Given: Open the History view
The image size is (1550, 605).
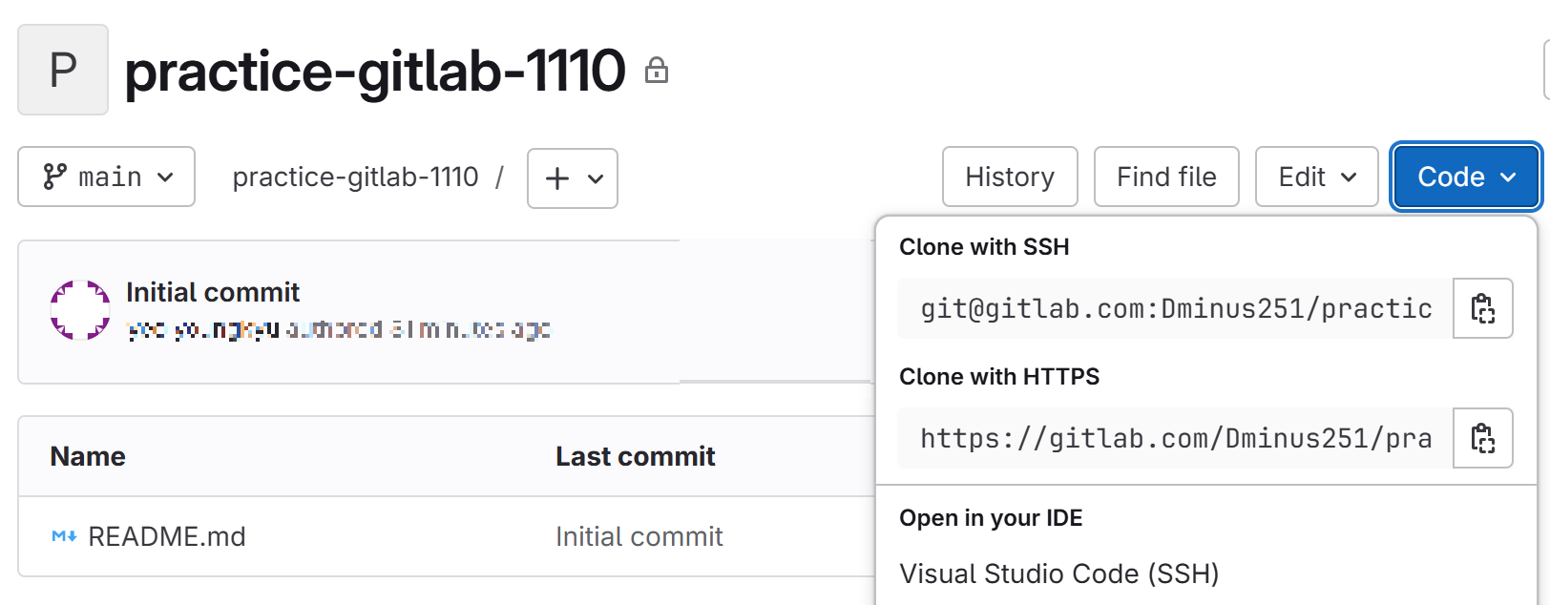Looking at the screenshot, I should pos(1010,177).
